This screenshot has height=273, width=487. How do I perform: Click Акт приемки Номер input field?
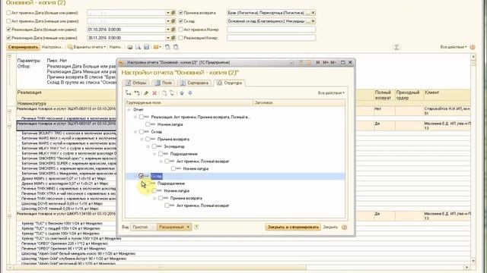click(271, 30)
